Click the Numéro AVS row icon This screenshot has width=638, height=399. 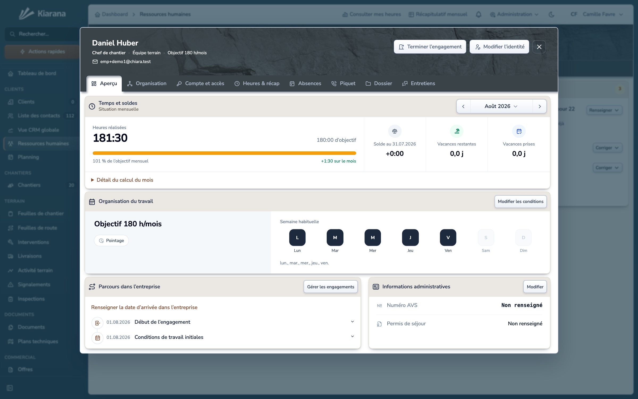(379, 306)
